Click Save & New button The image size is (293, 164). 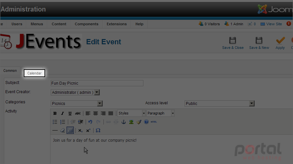coord(259,43)
